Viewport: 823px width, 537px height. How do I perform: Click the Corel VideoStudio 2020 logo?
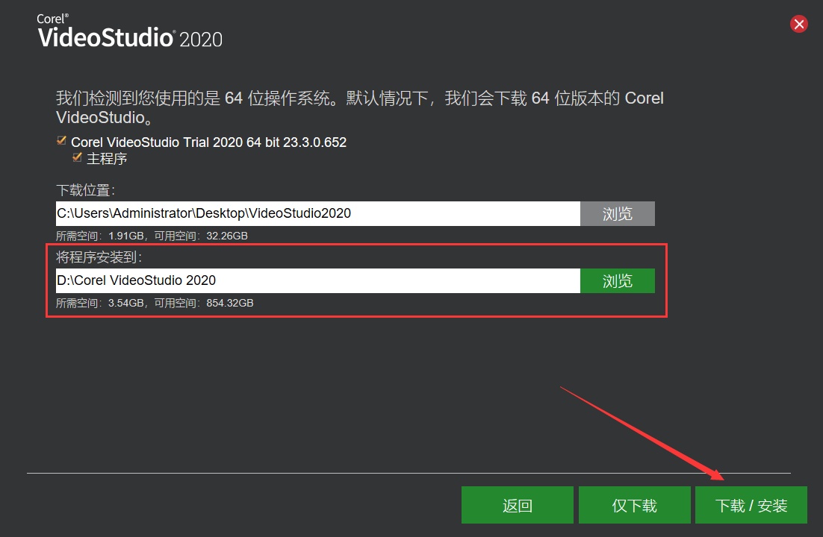[130, 32]
